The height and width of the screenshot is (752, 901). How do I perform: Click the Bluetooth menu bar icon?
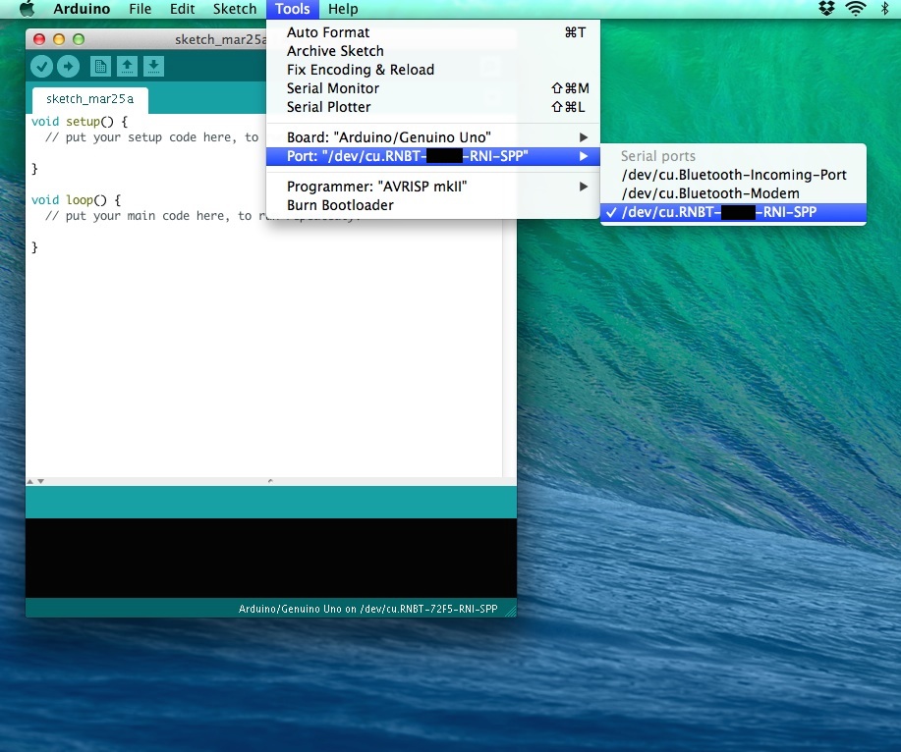pos(885,9)
